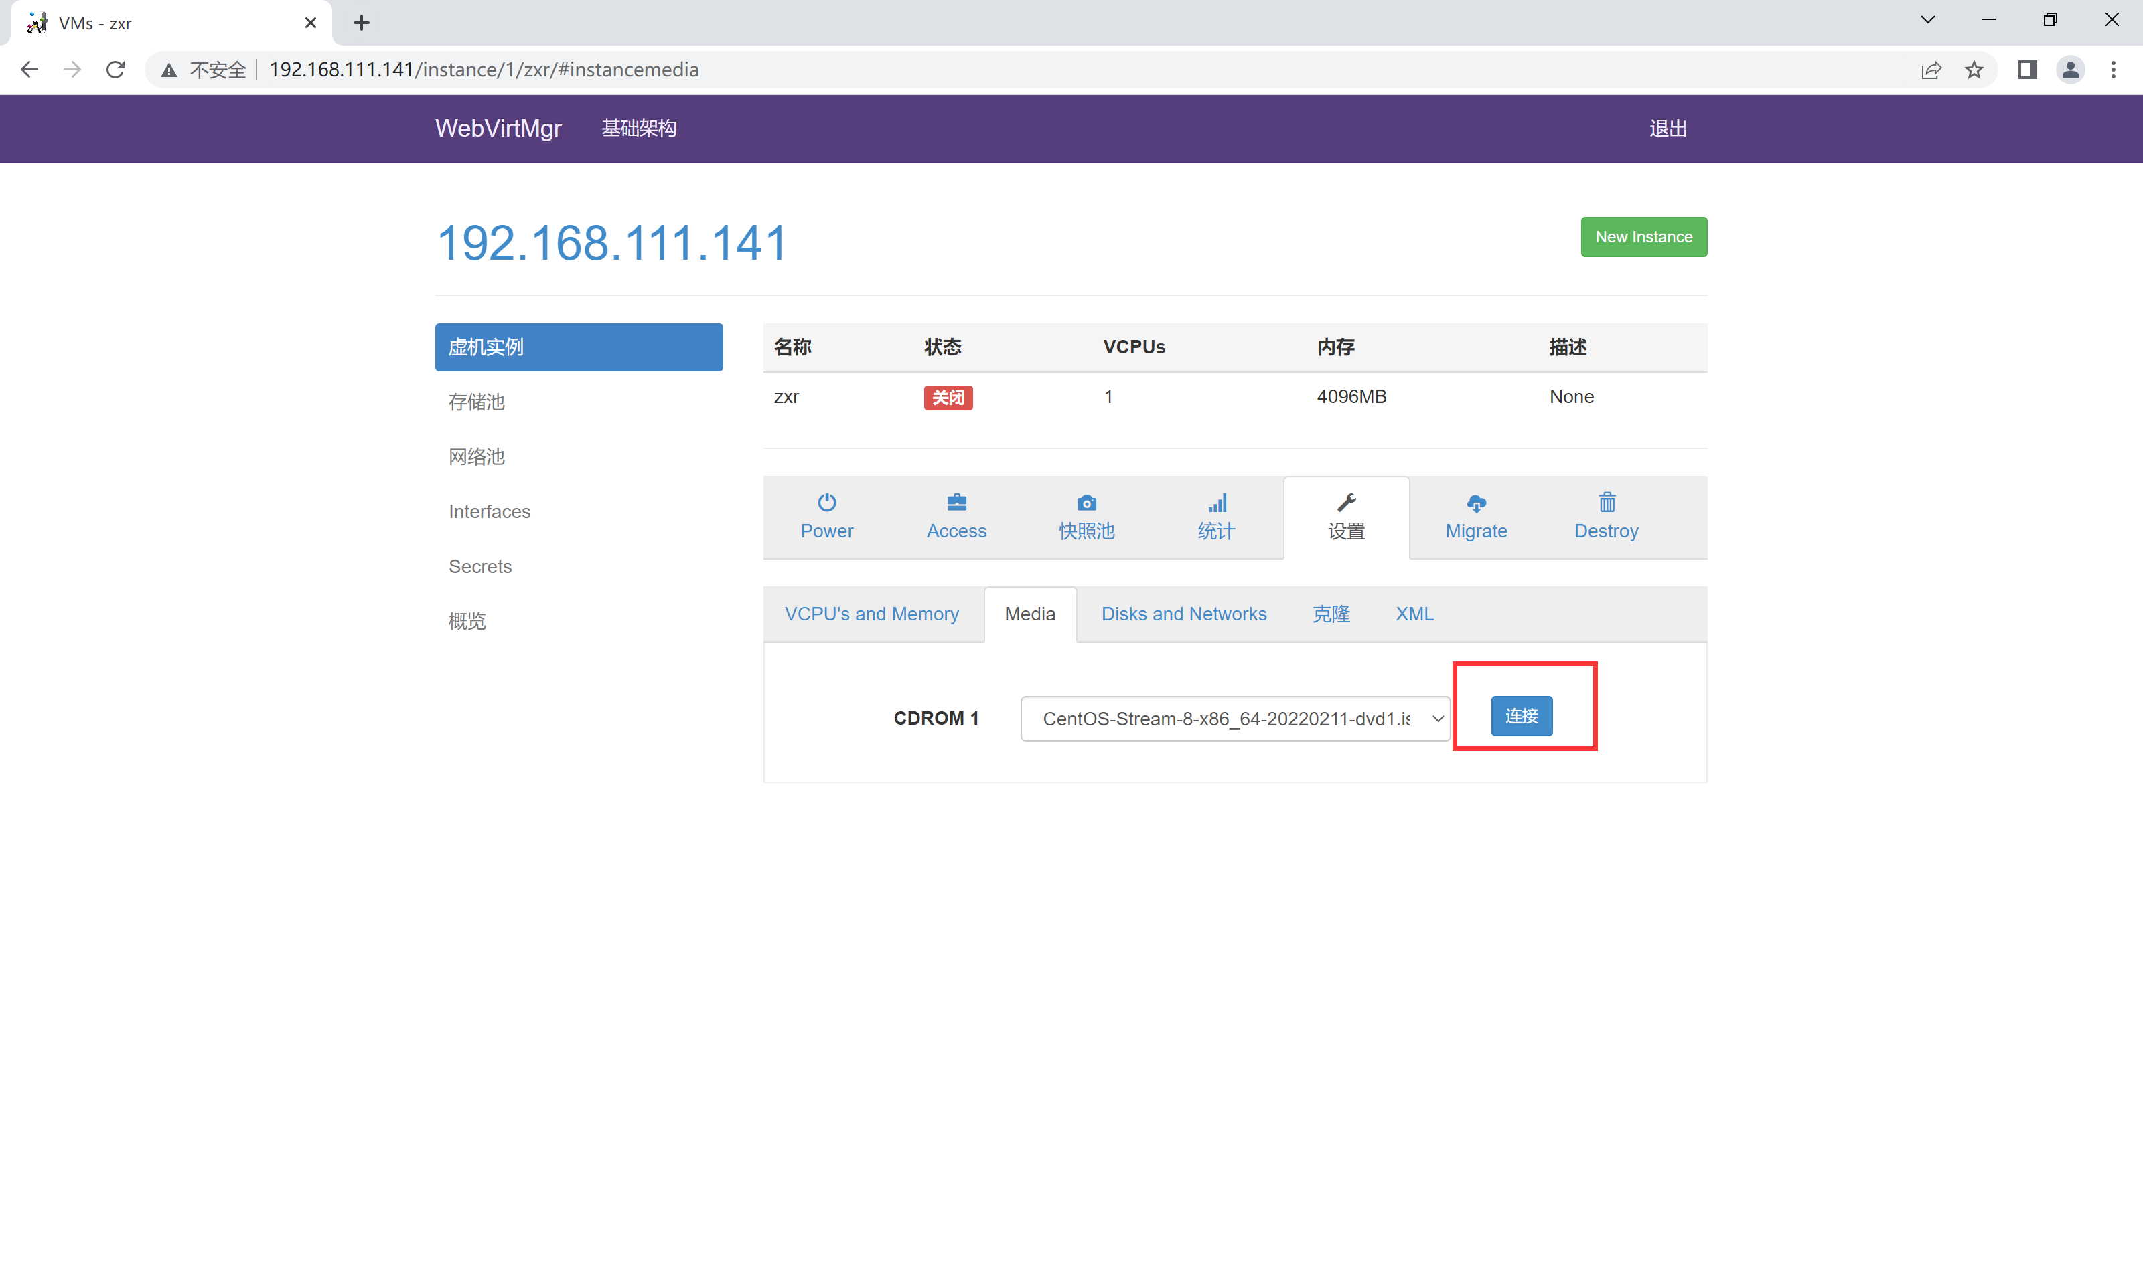Open the XML tab
This screenshot has height=1285, width=2143.
pos(1414,614)
